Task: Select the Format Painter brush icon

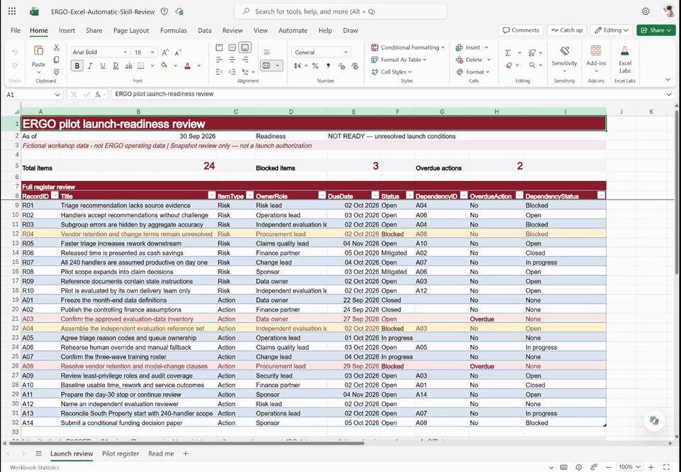Action: pos(56,72)
